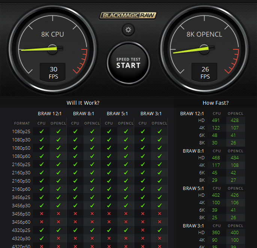The image size is (257, 248).
Task: Click BRAW 12:1 HD OPENCL value 428
Action: click(x=235, y=120)
